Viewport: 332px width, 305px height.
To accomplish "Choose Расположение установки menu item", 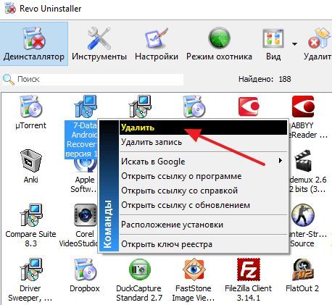I will click(x=203, y=225).
